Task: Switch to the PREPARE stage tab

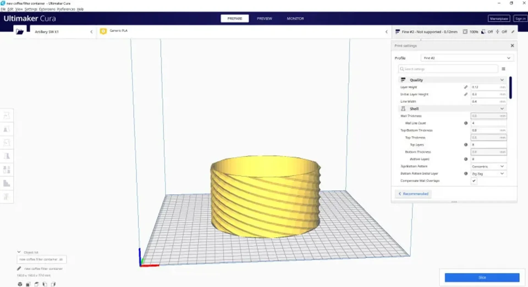Action: 235,18
